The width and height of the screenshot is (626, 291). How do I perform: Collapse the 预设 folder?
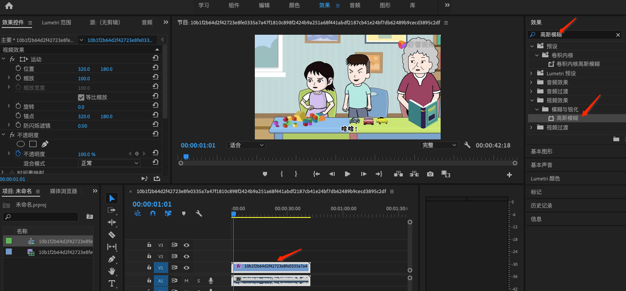pos(531,46)
